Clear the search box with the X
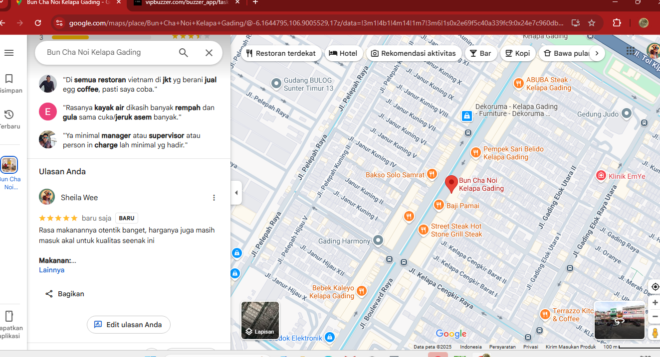Viewport: 660px width, 357px height. [x=209, y=53]
